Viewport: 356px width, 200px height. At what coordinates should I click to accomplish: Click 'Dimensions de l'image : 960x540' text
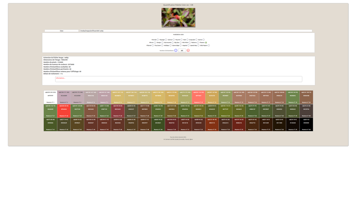pos(55,60)
